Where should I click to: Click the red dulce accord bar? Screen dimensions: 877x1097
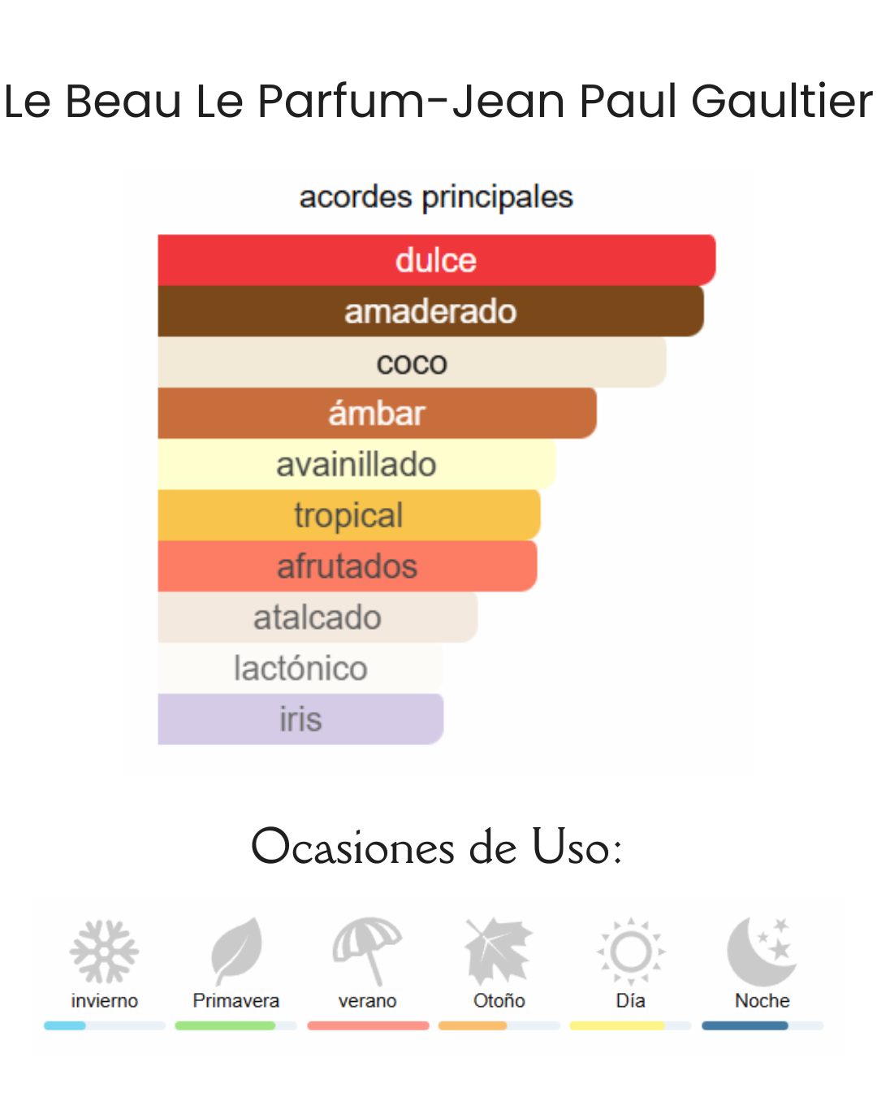tap(437, 260)
